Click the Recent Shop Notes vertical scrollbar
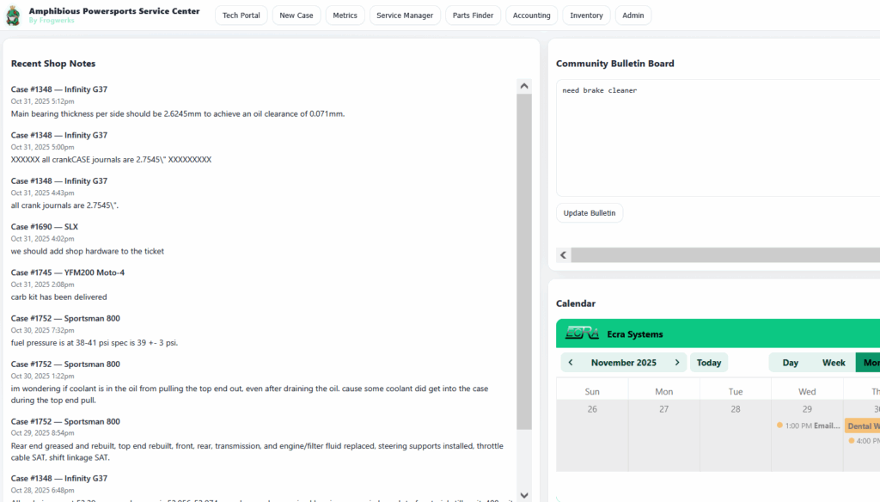The image size is (880, 502). tap(523, 258)
